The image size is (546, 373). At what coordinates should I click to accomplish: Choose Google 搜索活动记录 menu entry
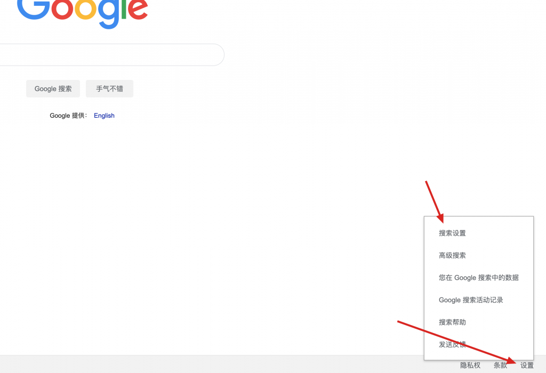[x=471, y=300]
